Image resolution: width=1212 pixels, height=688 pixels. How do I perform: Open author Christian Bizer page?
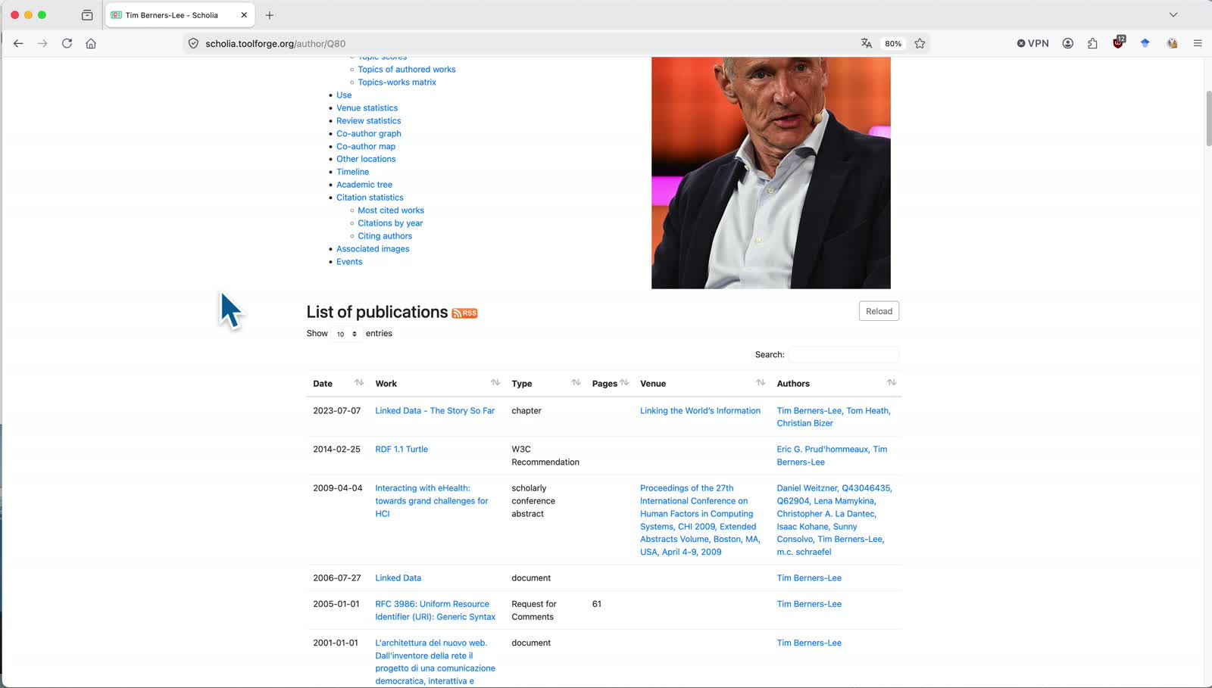point(804,424)
